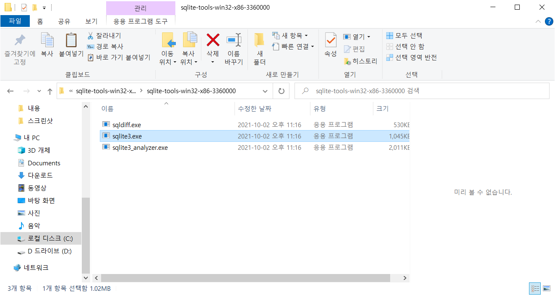Select the sqlite3.exe file

tap(254, 136)
